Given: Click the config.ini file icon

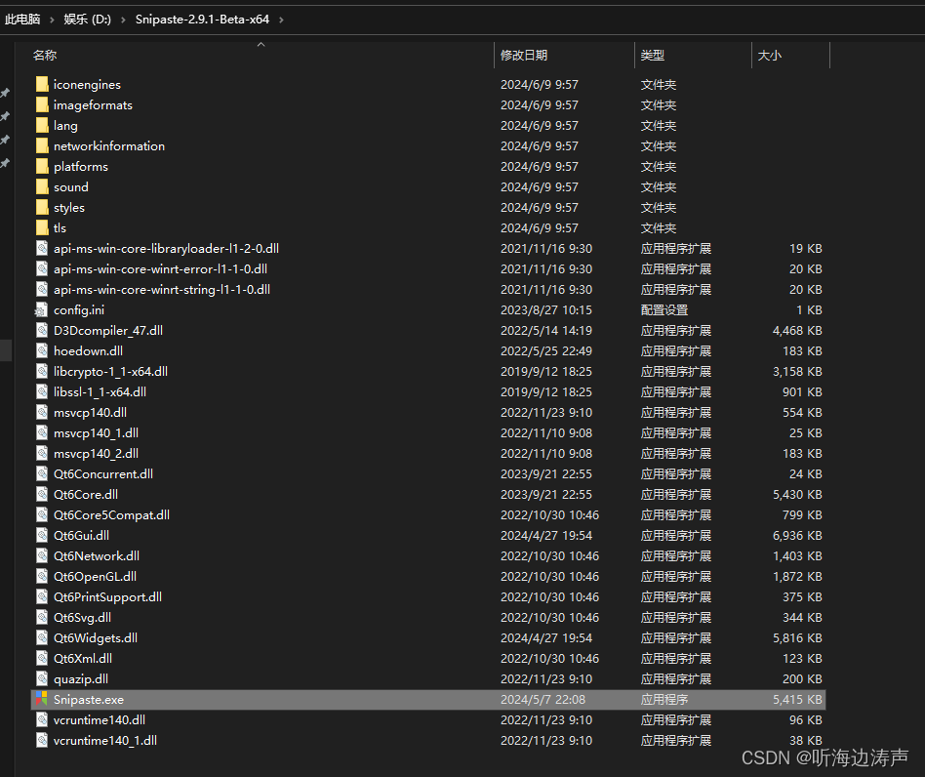Looking at the screenshot, I should pyautogui.click(x=42, y=309).
